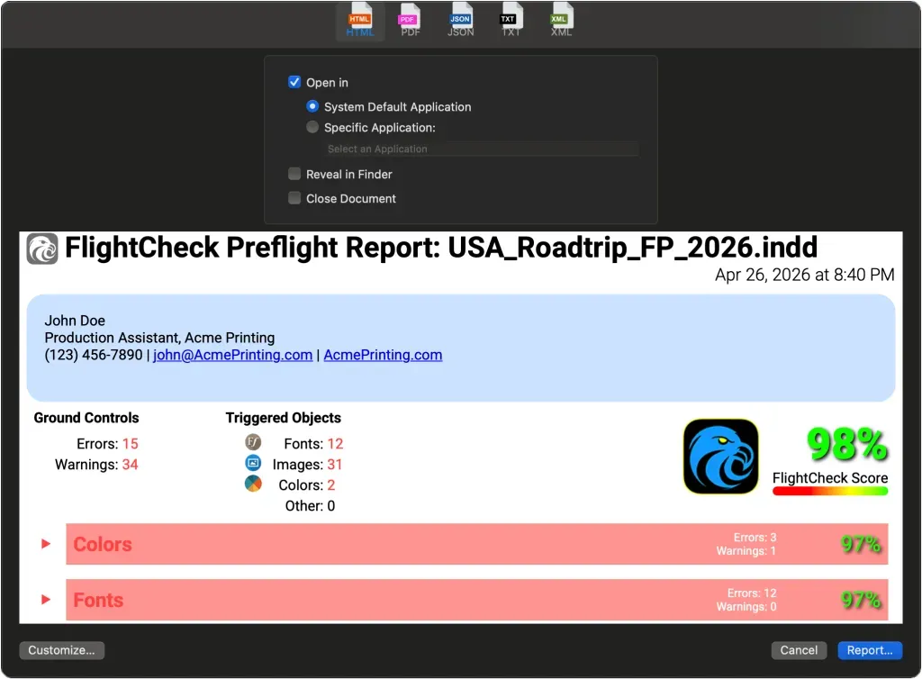Screen dimensions: 922x679
Task: Uncheck the Open in checkbox
Action: pos(294,82)
